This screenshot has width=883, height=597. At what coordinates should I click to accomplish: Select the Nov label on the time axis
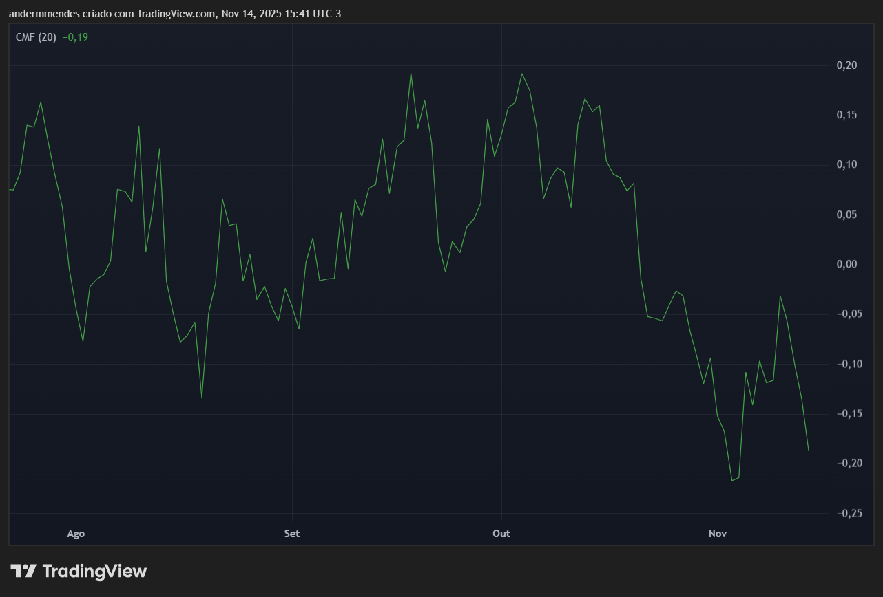tap(717, 533)
